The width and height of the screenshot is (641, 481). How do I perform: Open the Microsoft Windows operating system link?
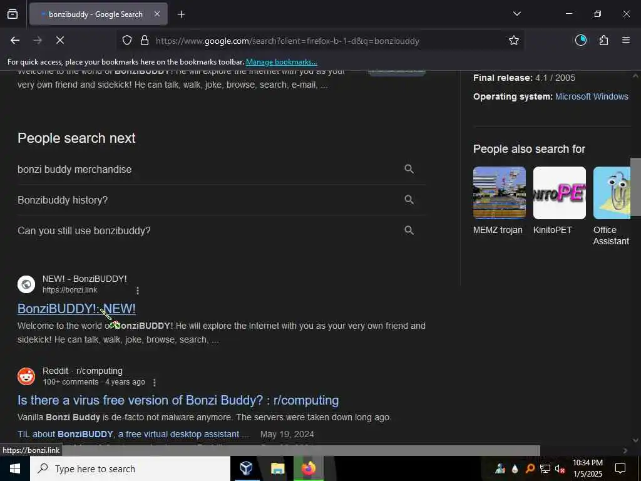[592, 96]
